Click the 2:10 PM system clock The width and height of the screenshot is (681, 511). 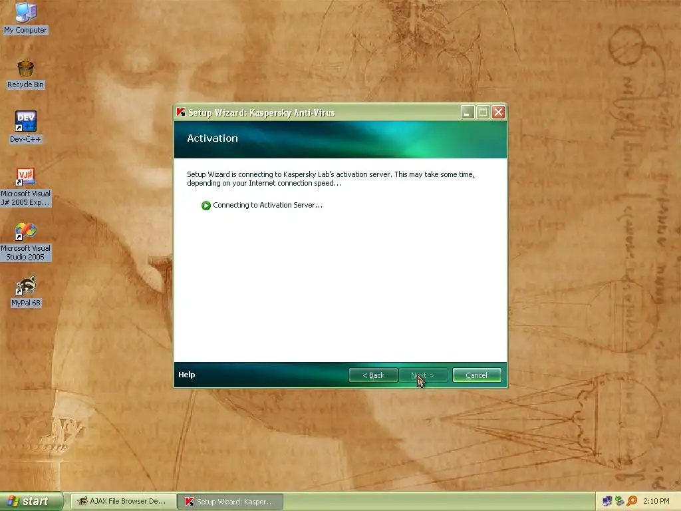[656, 502]
